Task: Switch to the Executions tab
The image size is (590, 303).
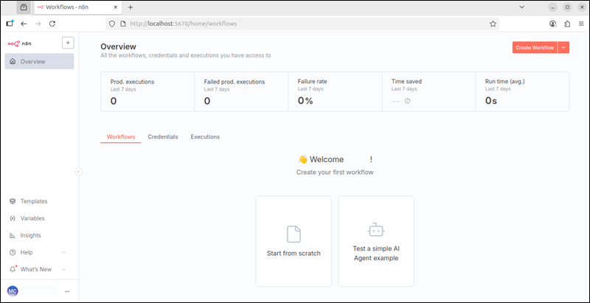Action: click(205, 137)
